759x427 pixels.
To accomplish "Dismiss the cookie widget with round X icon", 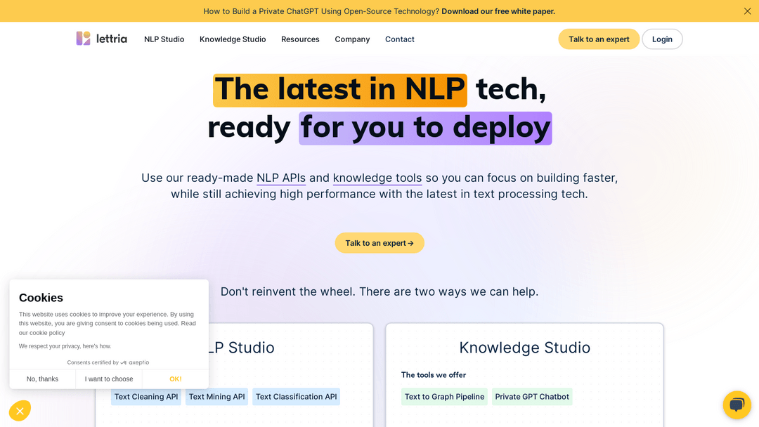I will [x=20, y=411].
